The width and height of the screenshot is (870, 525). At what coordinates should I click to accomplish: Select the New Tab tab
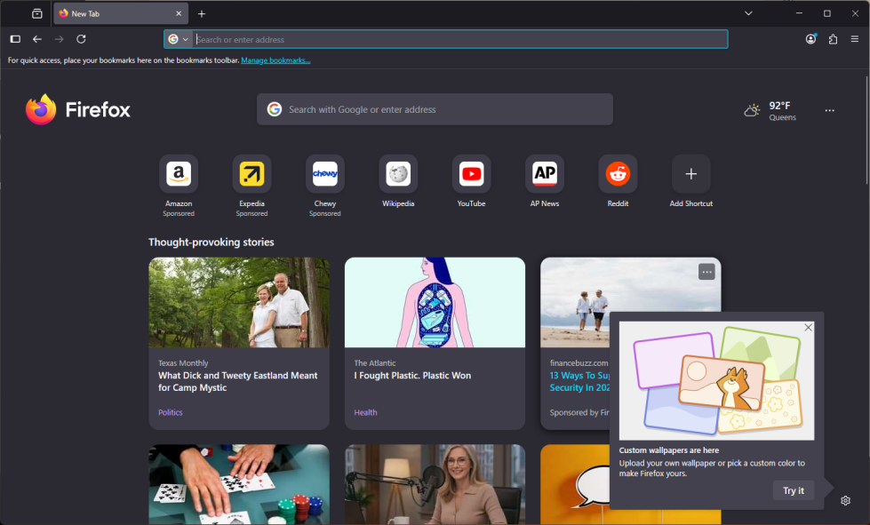pyautogui.click(x=116, y=13)
